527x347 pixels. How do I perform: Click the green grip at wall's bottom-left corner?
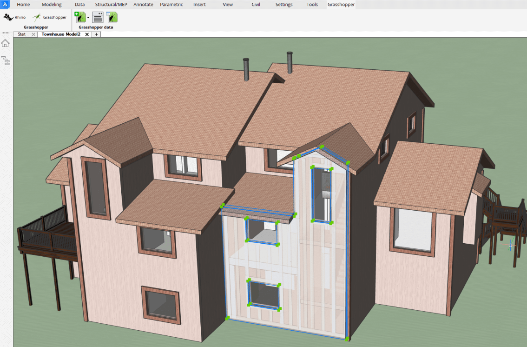[x=227, y=319]
